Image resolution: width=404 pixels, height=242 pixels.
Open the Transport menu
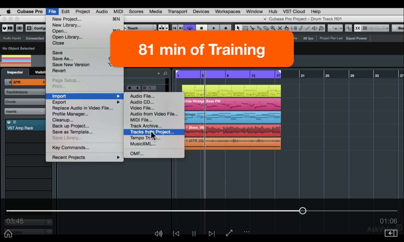coord(177,11)
